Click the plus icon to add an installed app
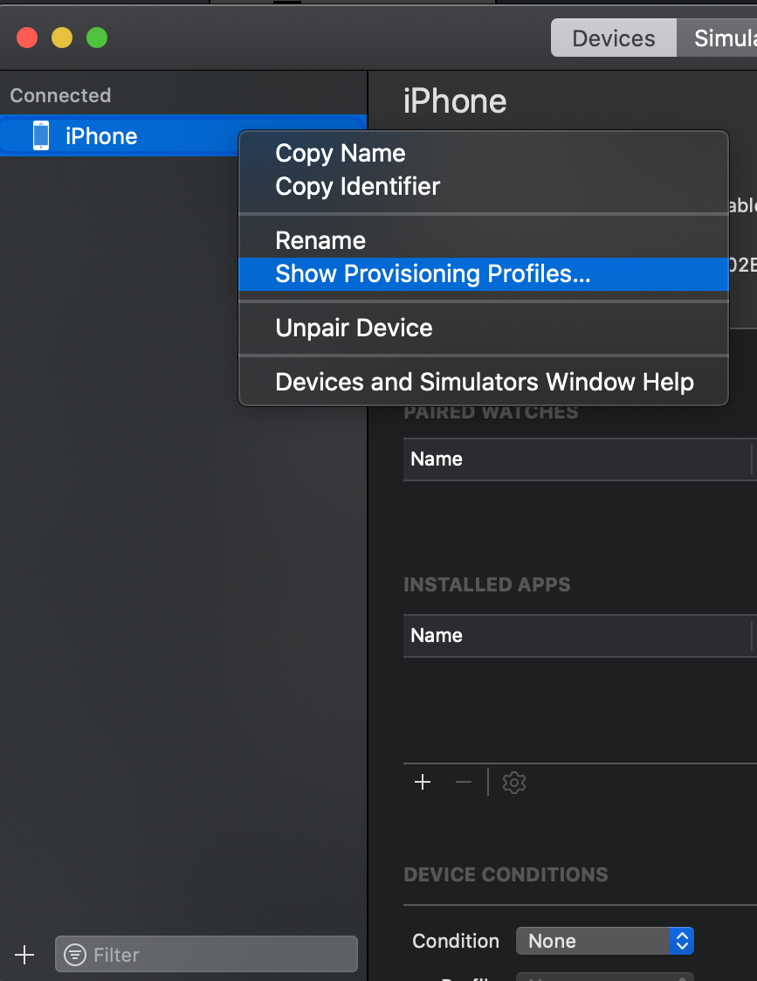 pyautogui.click(x=423, y=782)
